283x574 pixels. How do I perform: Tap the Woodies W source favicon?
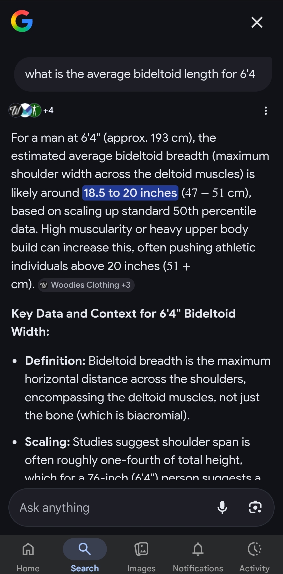15,110
